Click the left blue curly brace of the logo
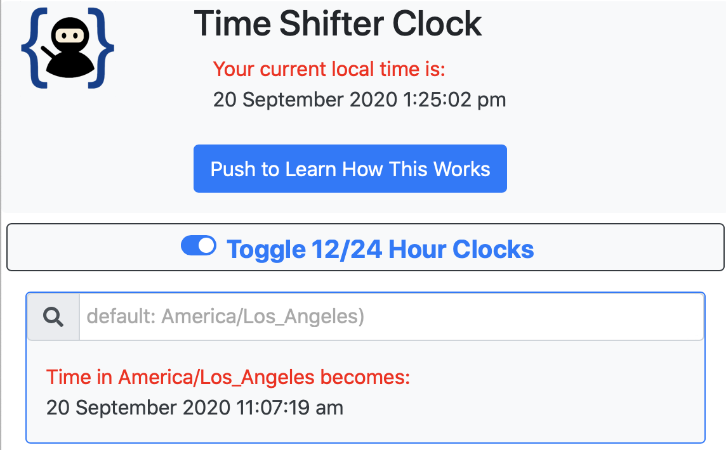 tap(32, 49)
